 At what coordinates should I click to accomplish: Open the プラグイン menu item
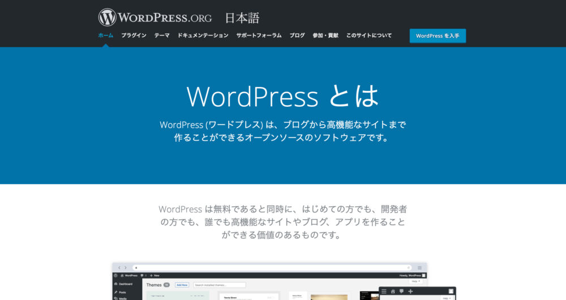point(134,35)
